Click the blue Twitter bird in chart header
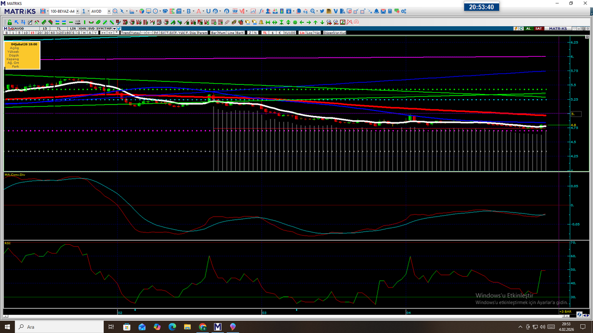The width and height of the screenshot is (593, 333). click(x=119, y=28)
